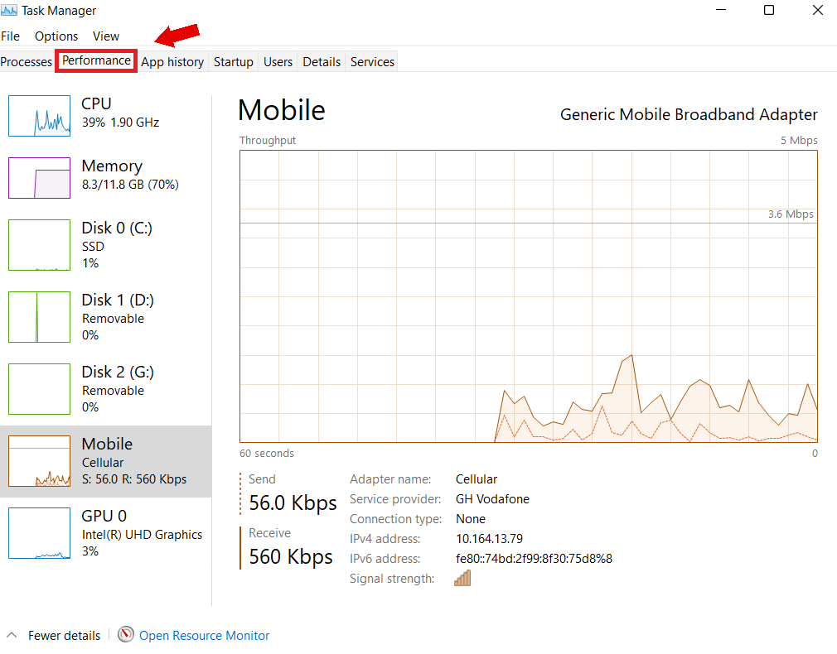Select the Memory usage panel in sidebar

coord(106,176)
